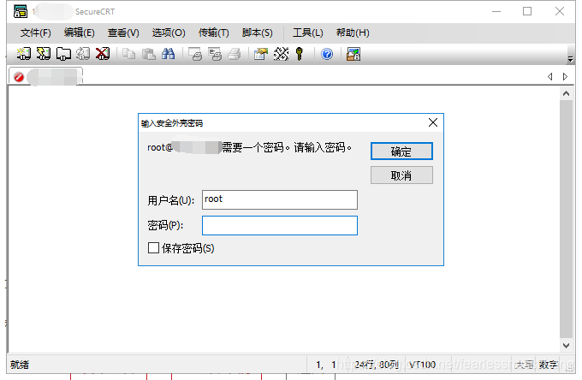Viewport: 582px width, 380px height.
Task: Click the grayed Reconnect icon
Action: click(83, 54)
